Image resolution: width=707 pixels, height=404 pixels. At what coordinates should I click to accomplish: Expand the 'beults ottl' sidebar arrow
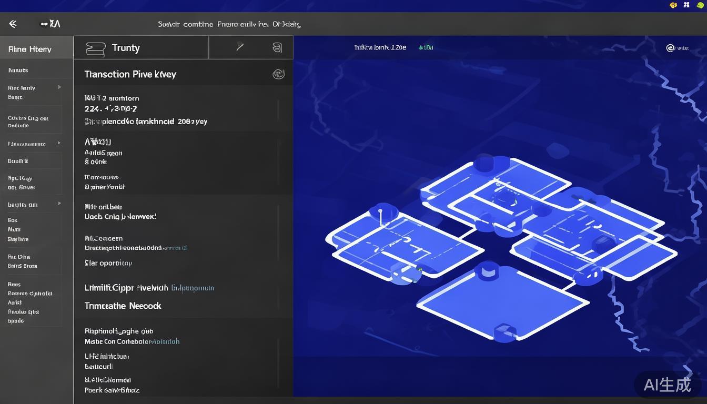point(59,204)
